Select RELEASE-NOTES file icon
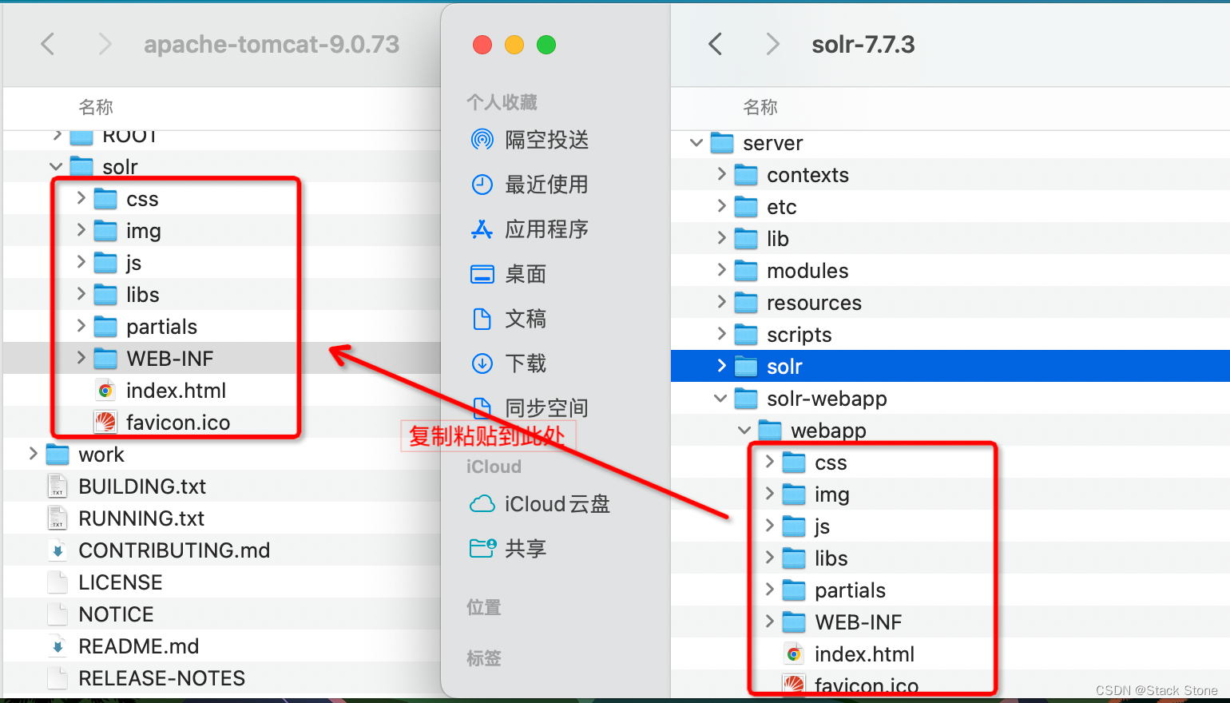 58,678
